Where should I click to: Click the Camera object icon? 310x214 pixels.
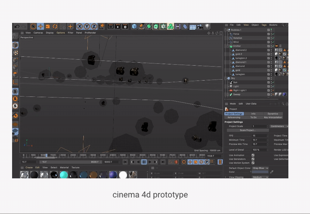coord(200,27)
